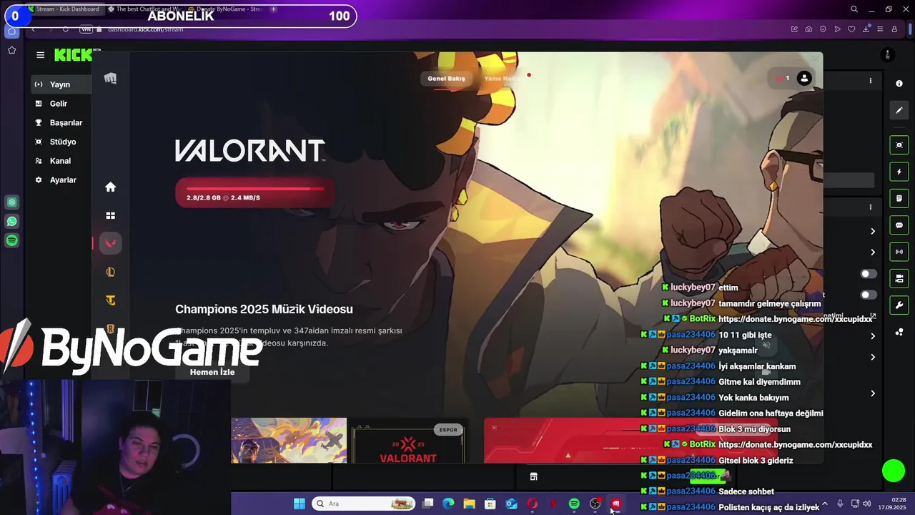The image size is (915, 515).
Task: Select the League of Legends sidebar icon
Action: click(x=110, y=272)
